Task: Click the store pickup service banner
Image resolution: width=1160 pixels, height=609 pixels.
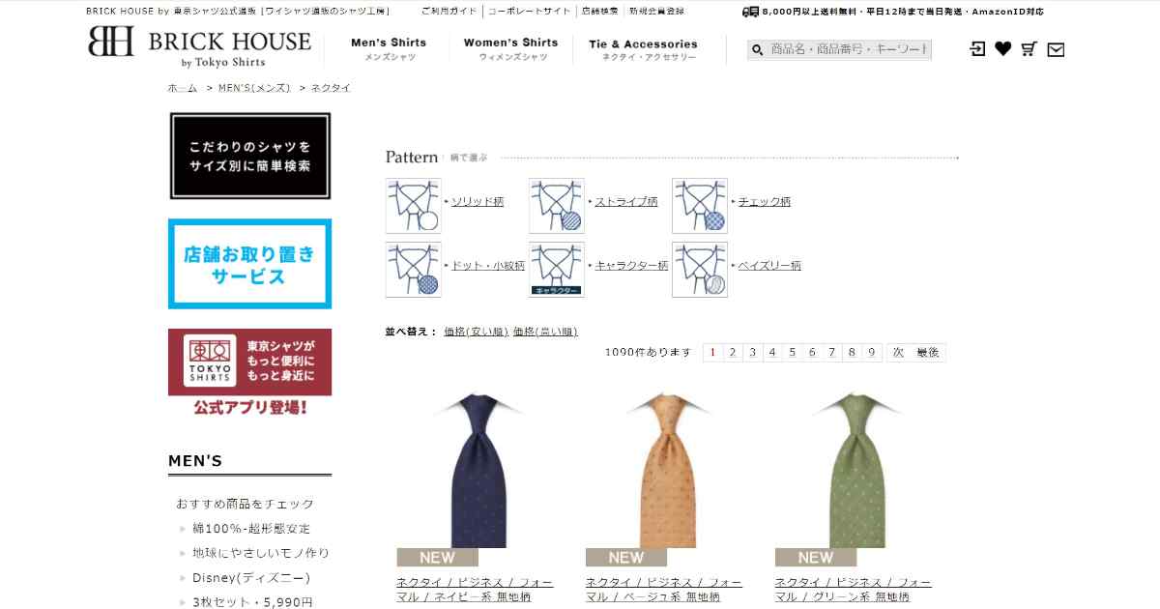Action: coord(249,264)
